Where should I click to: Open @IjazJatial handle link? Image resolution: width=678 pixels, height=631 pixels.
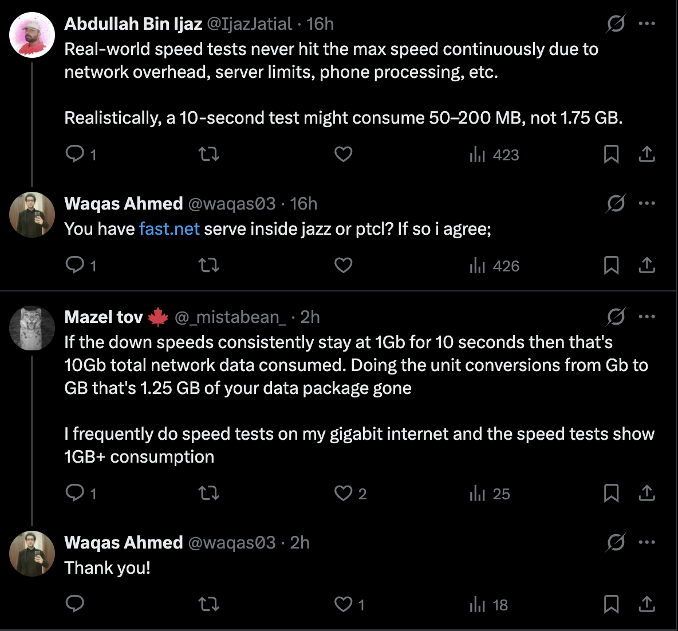249,23
